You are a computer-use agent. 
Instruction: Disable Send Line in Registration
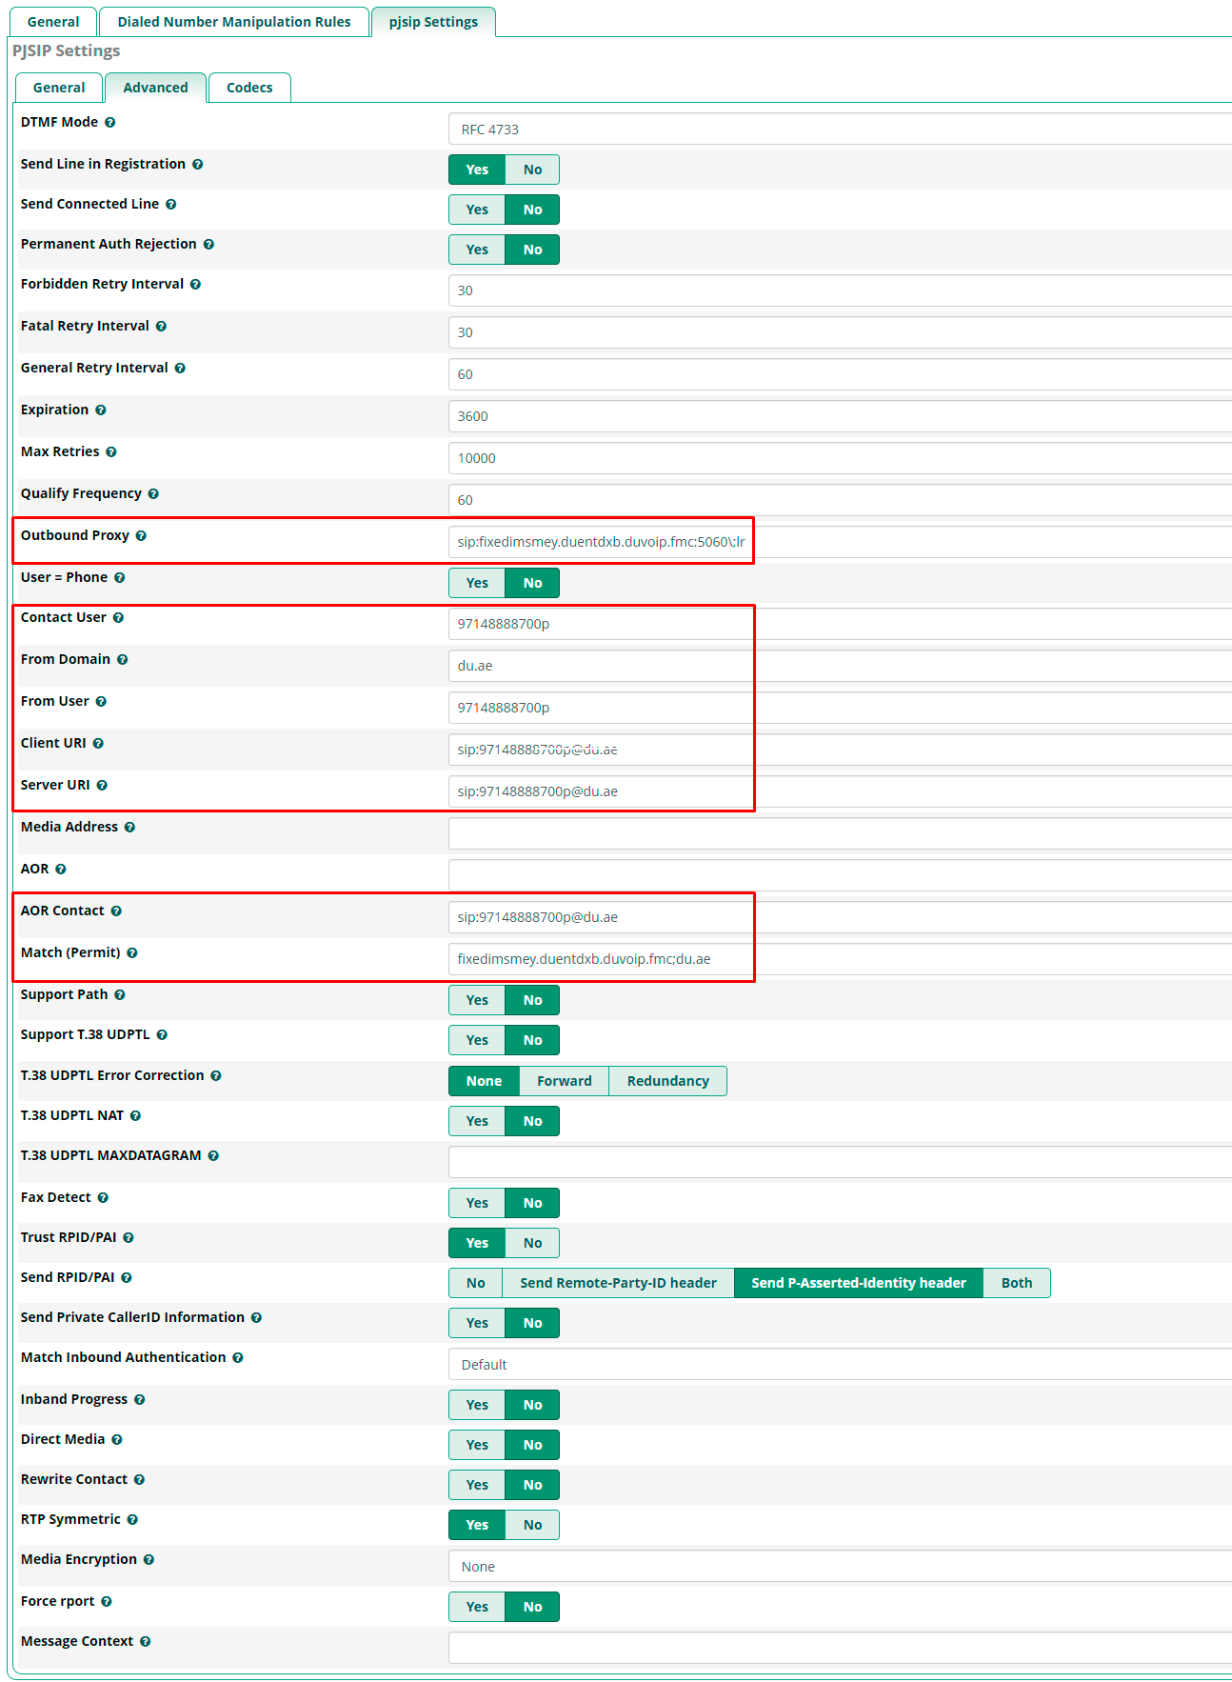click(x=532, y=170)
